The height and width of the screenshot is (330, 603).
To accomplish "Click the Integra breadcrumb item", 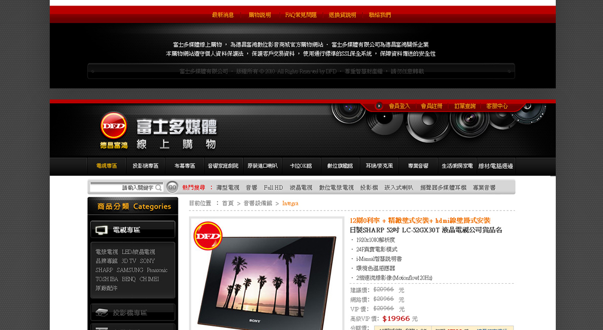I will pos(290,203).
